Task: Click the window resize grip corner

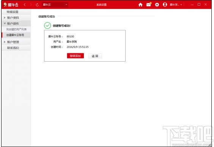Action: tap(210, 145)
